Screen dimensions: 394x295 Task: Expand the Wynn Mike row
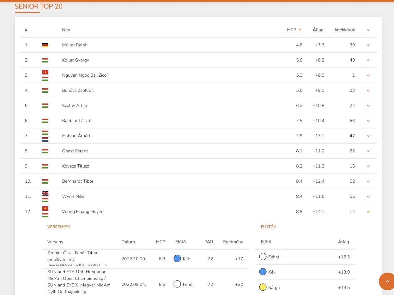(x=368, y=197)
